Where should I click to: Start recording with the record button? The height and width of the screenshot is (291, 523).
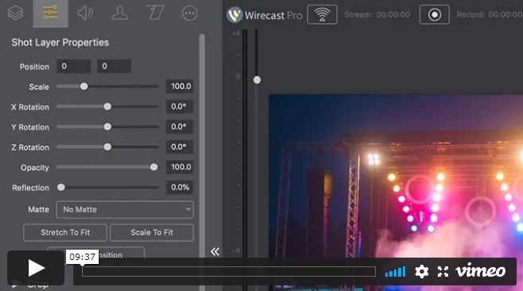point(435,14)
